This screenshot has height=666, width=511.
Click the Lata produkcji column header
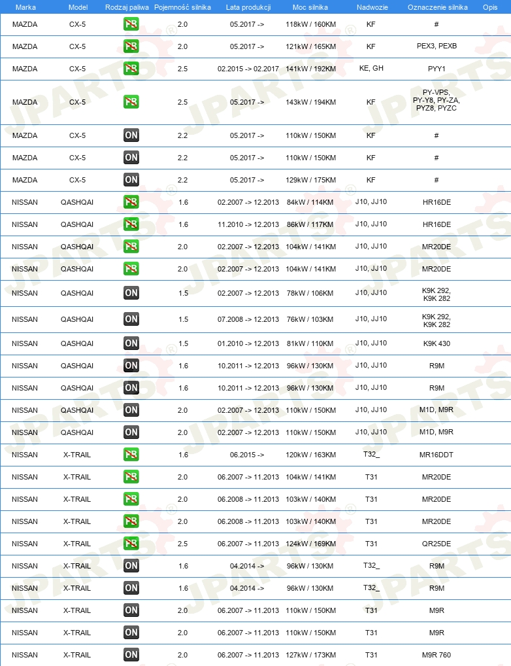click(248, 7)
